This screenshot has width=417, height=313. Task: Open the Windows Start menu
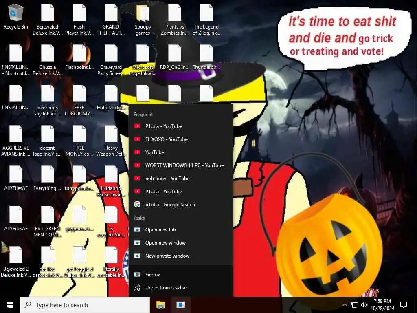10,305
